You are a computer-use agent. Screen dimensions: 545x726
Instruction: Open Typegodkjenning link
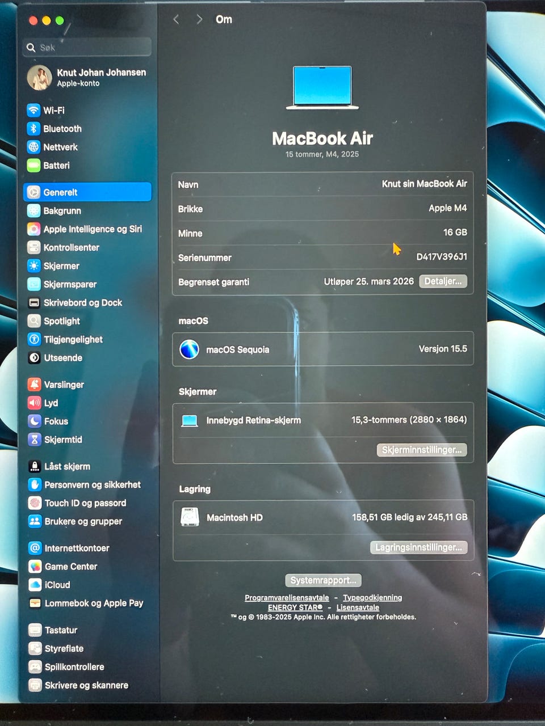pyautogui.click(x=372, y=598)
